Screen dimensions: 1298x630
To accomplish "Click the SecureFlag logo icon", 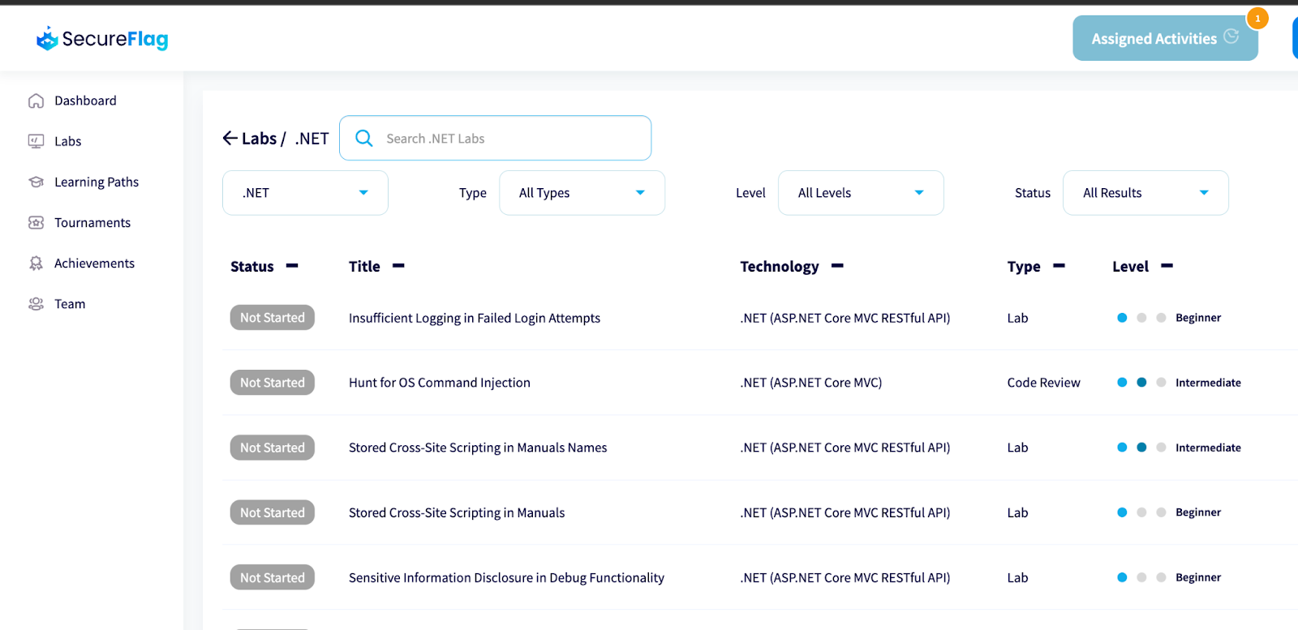I will pos(47,38).
